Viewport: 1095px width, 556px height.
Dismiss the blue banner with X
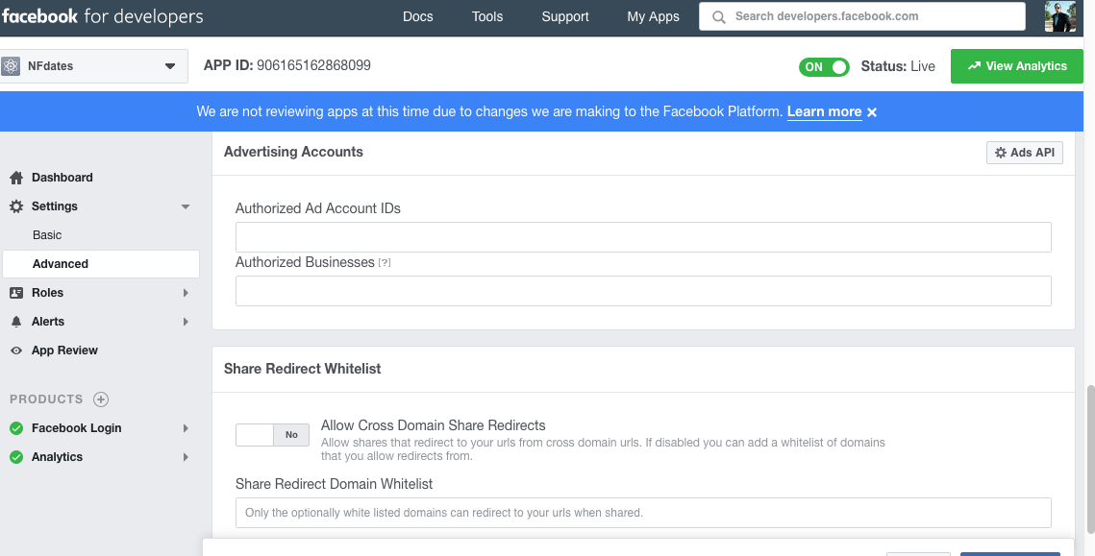[x=872, y=112]
